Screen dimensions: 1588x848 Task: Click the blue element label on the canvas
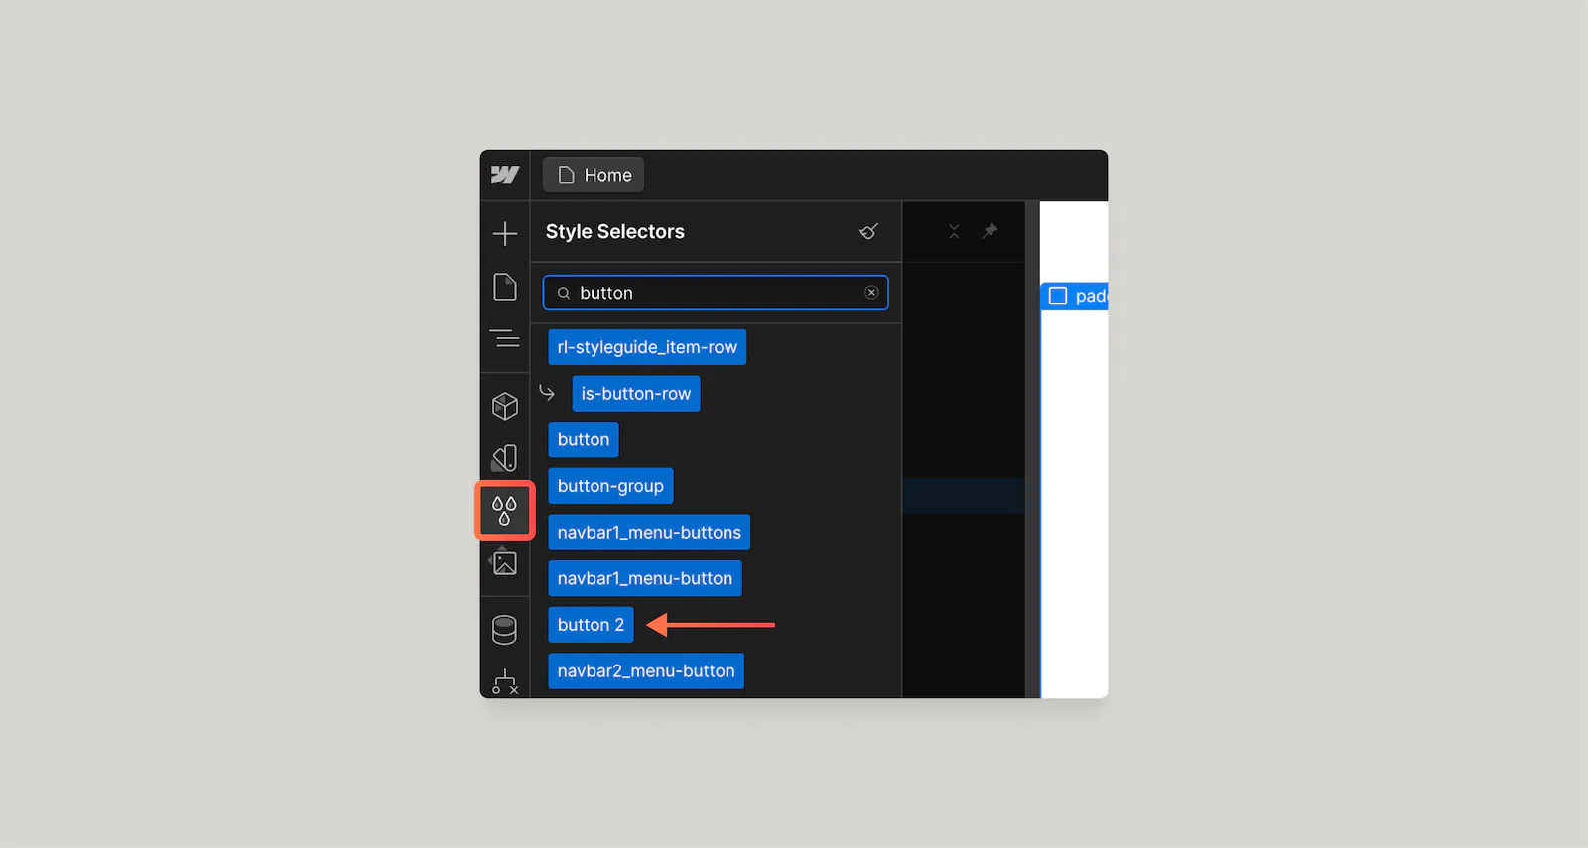[x=1075, y=296]
